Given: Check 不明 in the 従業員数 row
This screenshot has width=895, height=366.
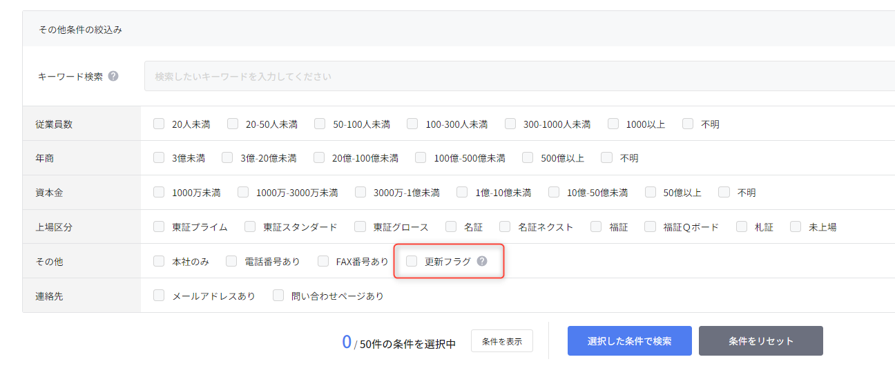Looking at the screenshot, I should pos(688,124).
